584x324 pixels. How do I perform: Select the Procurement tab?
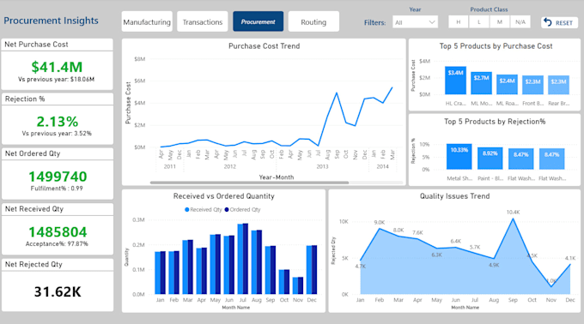tap(259, 22)
